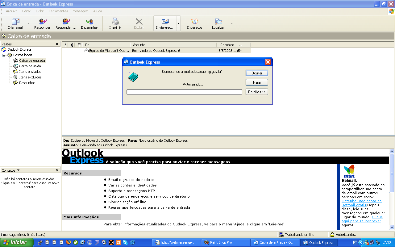Screen dimensions: 395x247
Task: Open the toolbar overflow arrow after Localizar
Action: click(232, 23)
